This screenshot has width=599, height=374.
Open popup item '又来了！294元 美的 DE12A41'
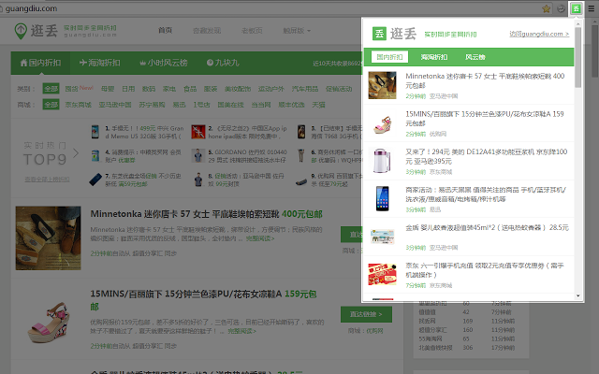tap(487, 156)
